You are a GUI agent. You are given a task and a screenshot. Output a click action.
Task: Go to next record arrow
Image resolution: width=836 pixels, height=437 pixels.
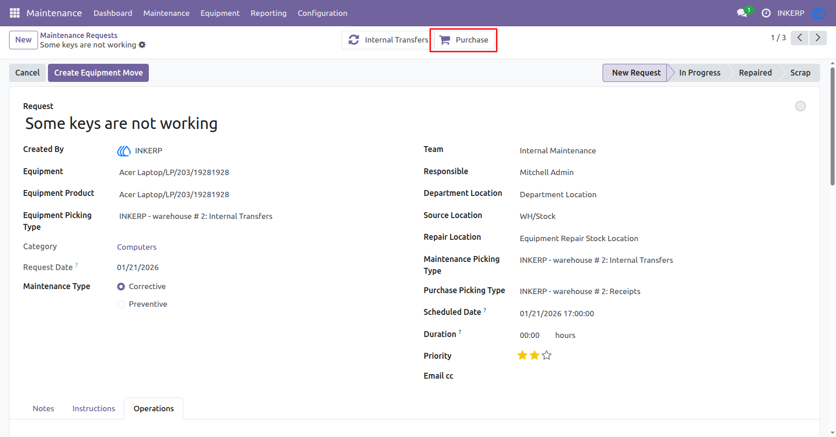pos(818,38)
